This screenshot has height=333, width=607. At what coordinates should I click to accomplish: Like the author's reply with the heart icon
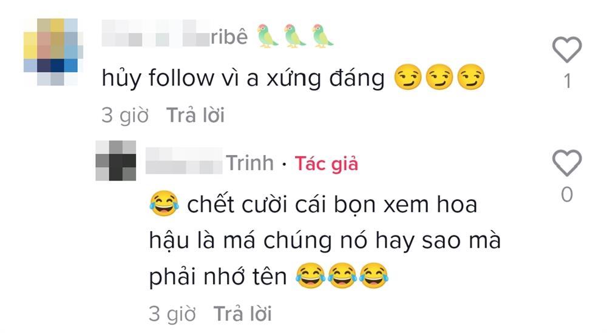point(567,163)
